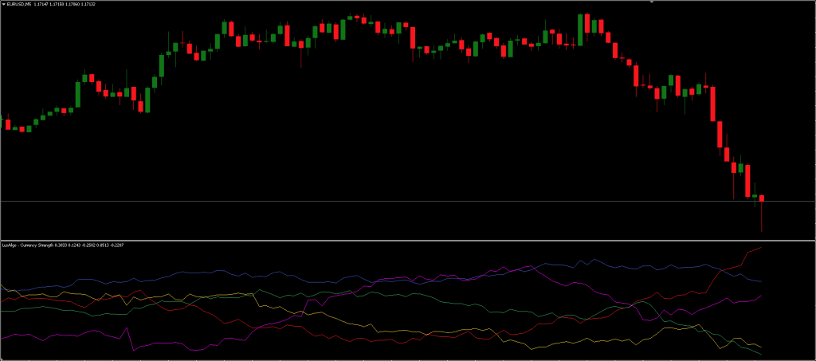Screen dimensions: 816x361
Task: Select the red strength line at its right end
Action: 761,248
